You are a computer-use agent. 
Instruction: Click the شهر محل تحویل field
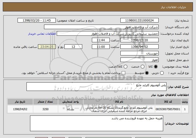point(139,60)
